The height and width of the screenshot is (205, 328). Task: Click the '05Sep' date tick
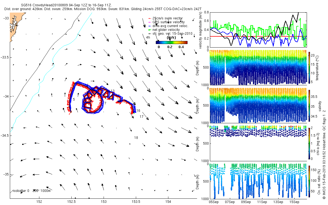214,202
